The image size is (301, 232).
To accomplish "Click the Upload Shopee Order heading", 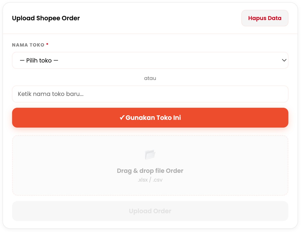I will [46, 18].
